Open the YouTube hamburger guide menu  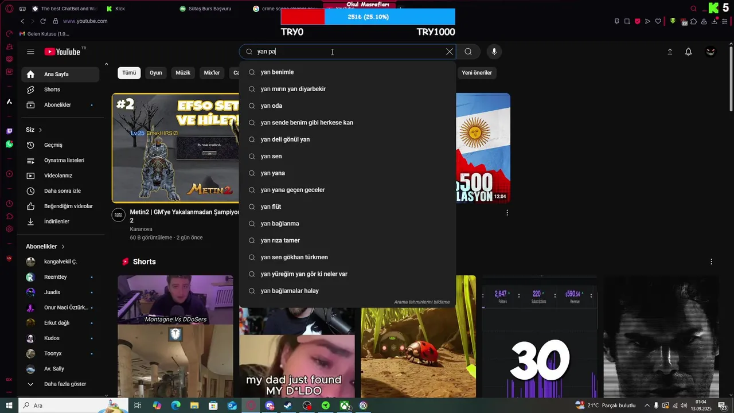[x=30, y=52]
